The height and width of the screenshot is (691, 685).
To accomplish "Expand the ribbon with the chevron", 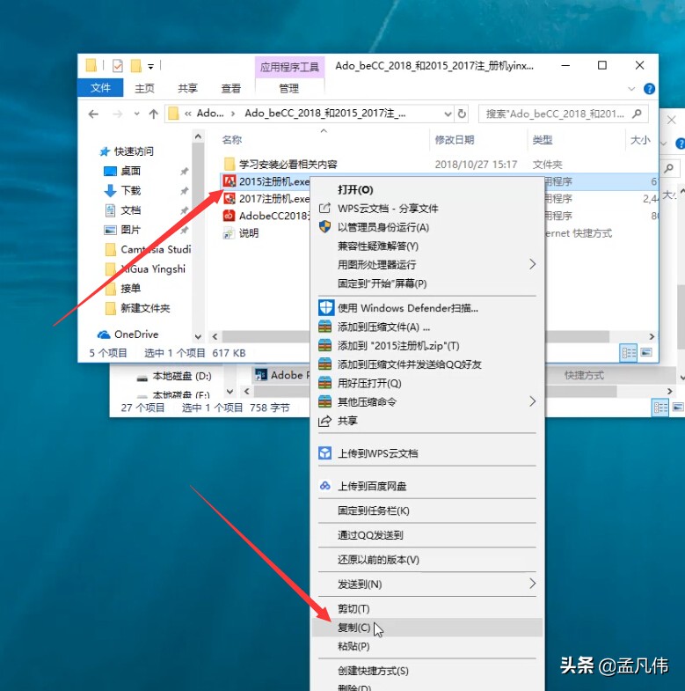I will (x=631, y=89).
